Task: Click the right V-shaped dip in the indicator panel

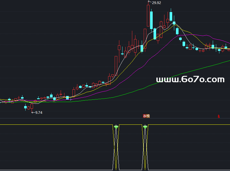Action: pyautogui.click(x=145, y=149)
